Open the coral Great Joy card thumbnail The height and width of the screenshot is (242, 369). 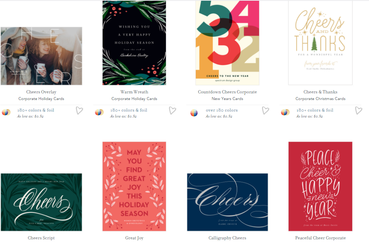(134, 186)
